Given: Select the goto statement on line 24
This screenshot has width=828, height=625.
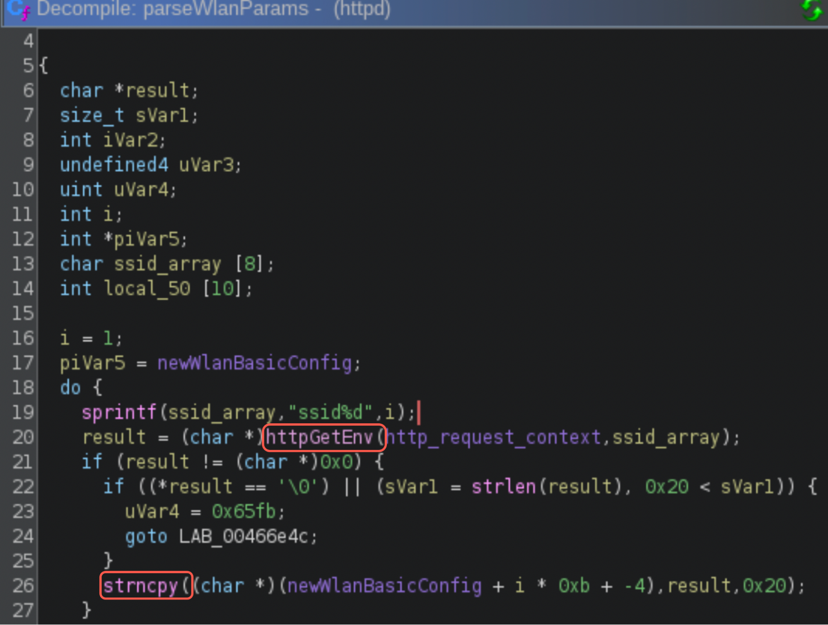Looking at the screenshot, I should [146, 536].
